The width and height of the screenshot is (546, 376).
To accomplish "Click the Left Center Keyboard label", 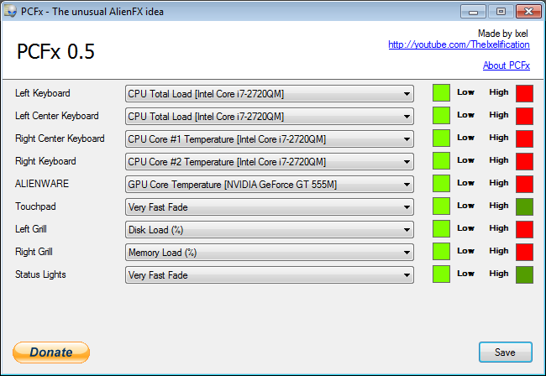I will [x=57, y=116].
